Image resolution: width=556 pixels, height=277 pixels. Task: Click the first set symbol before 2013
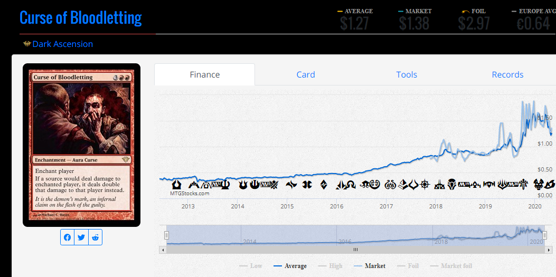click(x=176, y=184)
